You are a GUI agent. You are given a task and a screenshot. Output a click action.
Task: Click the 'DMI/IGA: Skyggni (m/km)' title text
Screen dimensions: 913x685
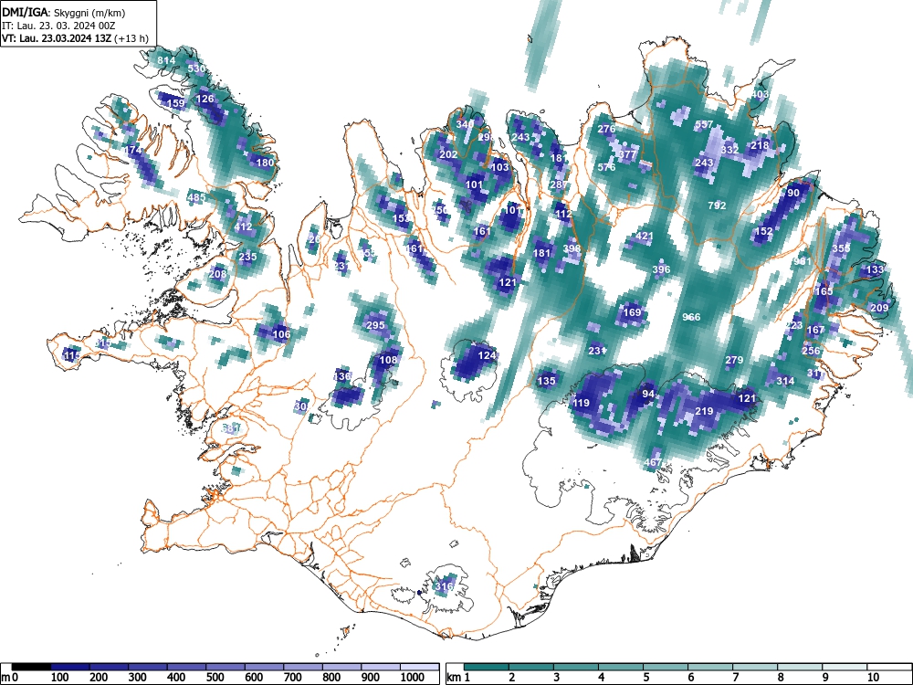click(x=64, y=13)
